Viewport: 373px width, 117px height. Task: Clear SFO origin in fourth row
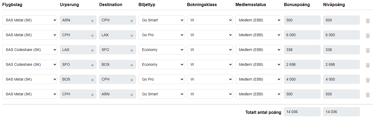coord(92,65)
